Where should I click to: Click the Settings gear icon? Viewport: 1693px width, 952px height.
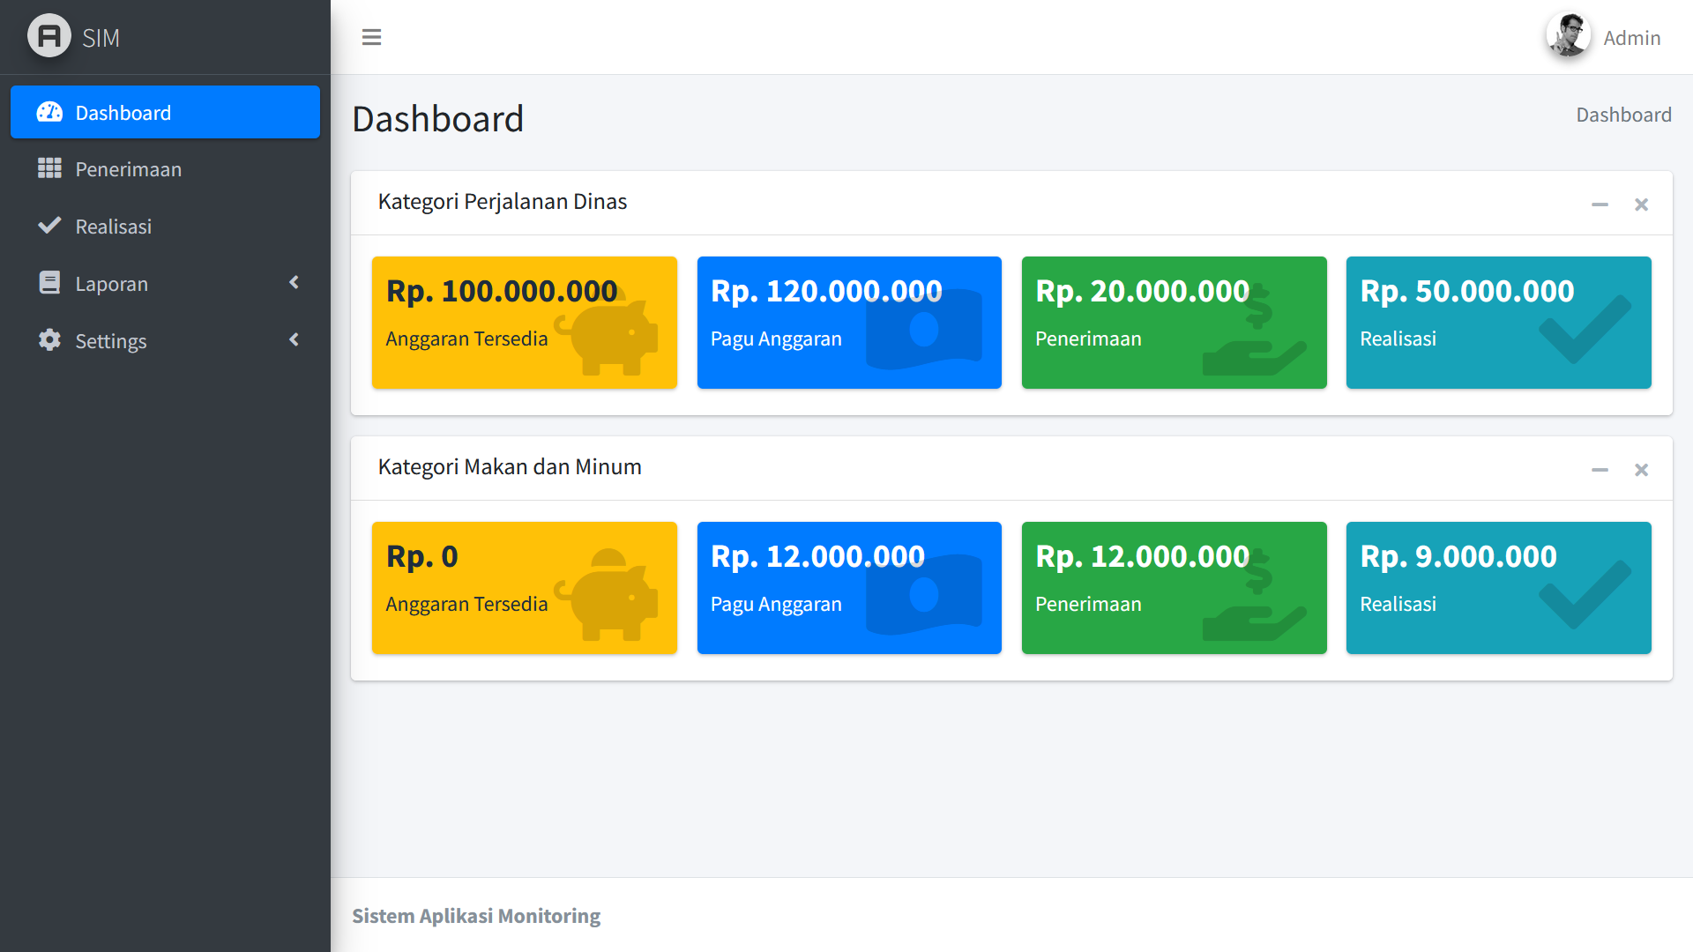49,340
